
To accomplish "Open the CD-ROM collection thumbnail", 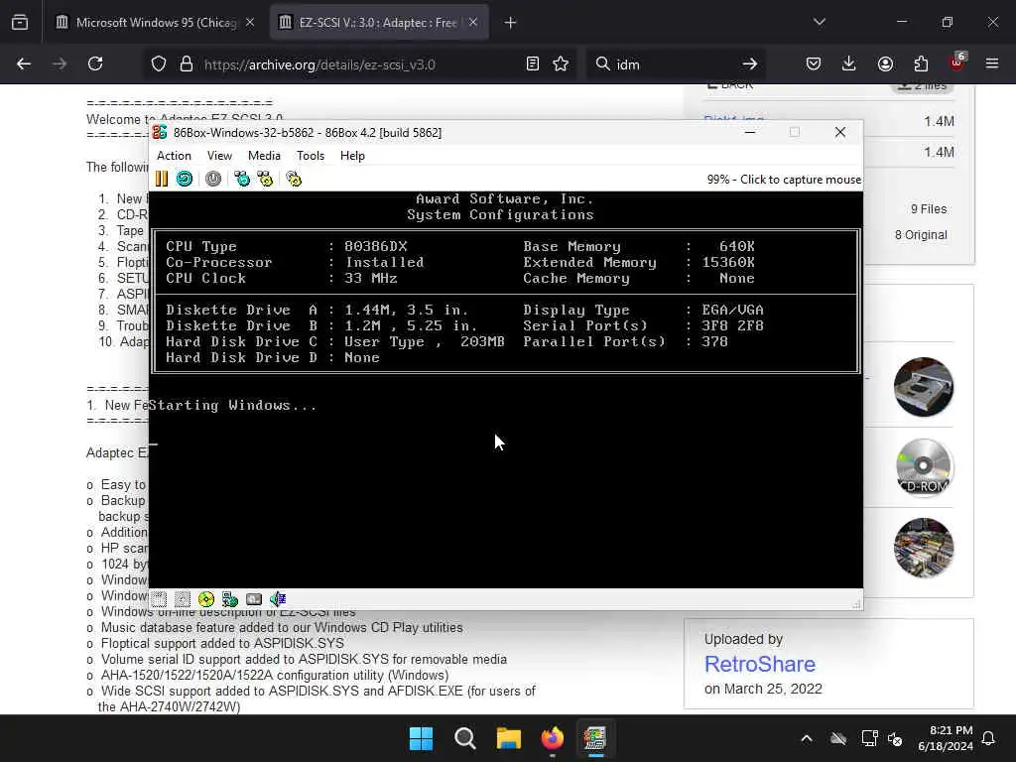I will 924,467.
